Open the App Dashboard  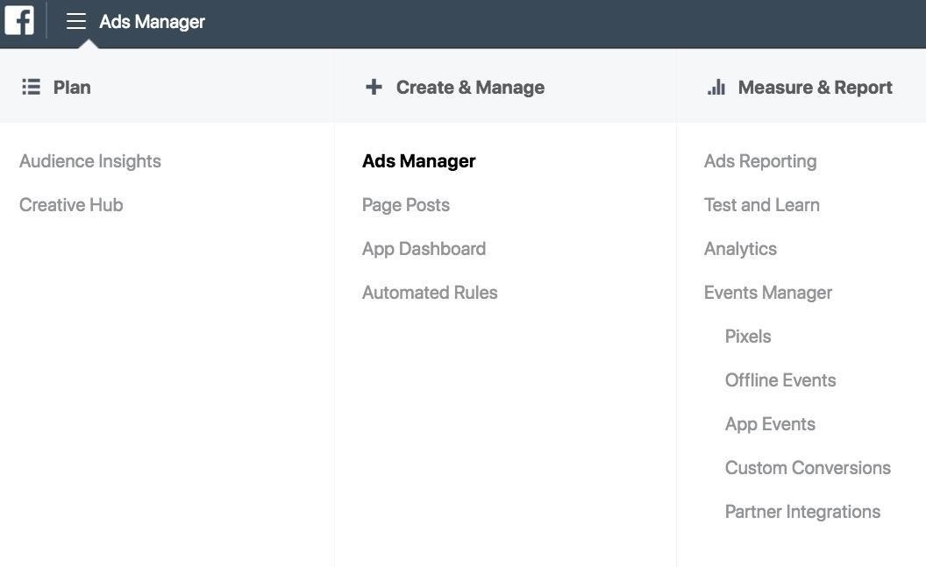(424, 249)
